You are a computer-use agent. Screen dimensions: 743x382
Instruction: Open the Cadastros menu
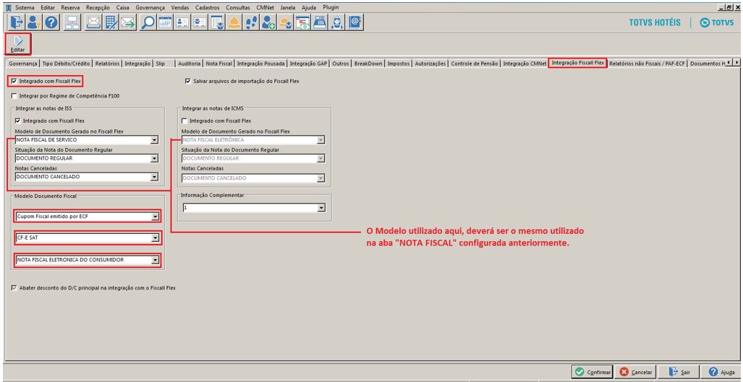(207, 8)
